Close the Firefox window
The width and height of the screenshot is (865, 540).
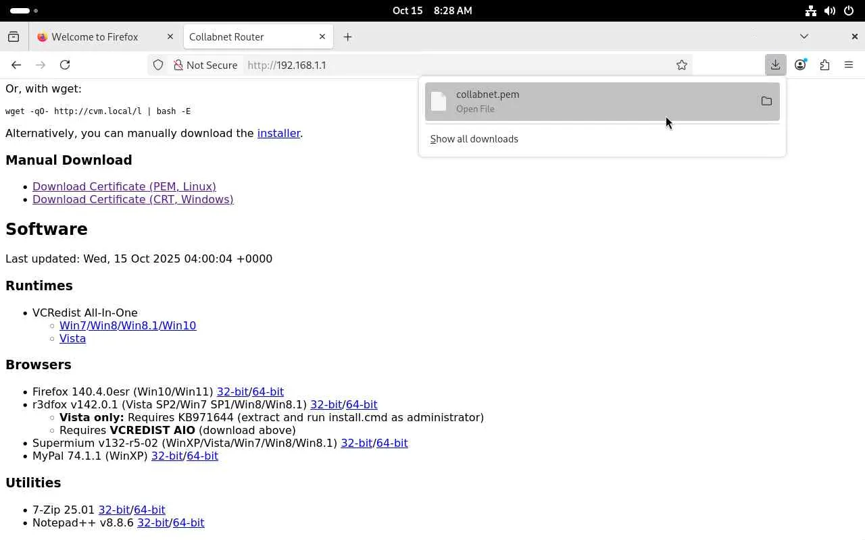[854, 36]
